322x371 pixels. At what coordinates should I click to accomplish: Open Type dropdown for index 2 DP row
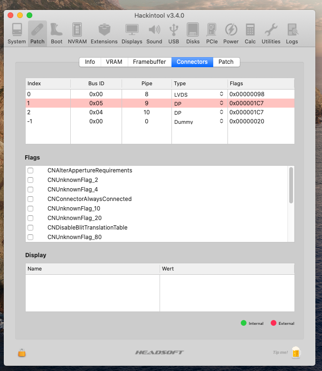[x=221, y=112]
